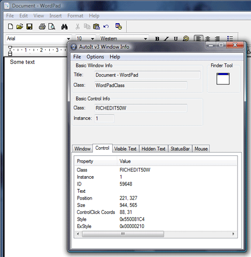Click the Instance field showing 1
Viewport: 251px width, 257px height.
click(x=104, y=119)
